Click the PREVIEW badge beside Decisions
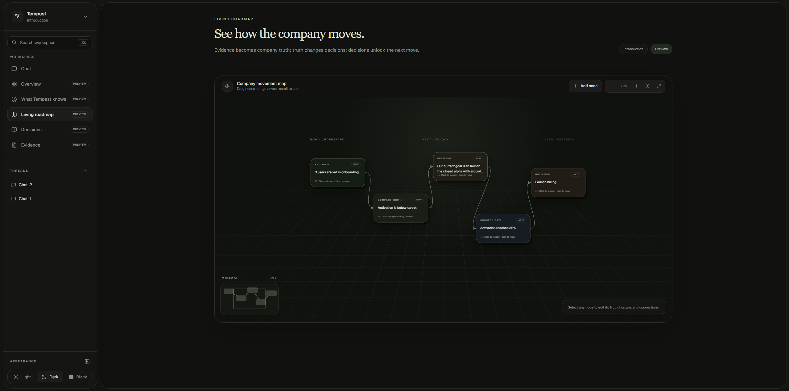The height and width of the screenshot is (391, 789). [x=80, y=129]
